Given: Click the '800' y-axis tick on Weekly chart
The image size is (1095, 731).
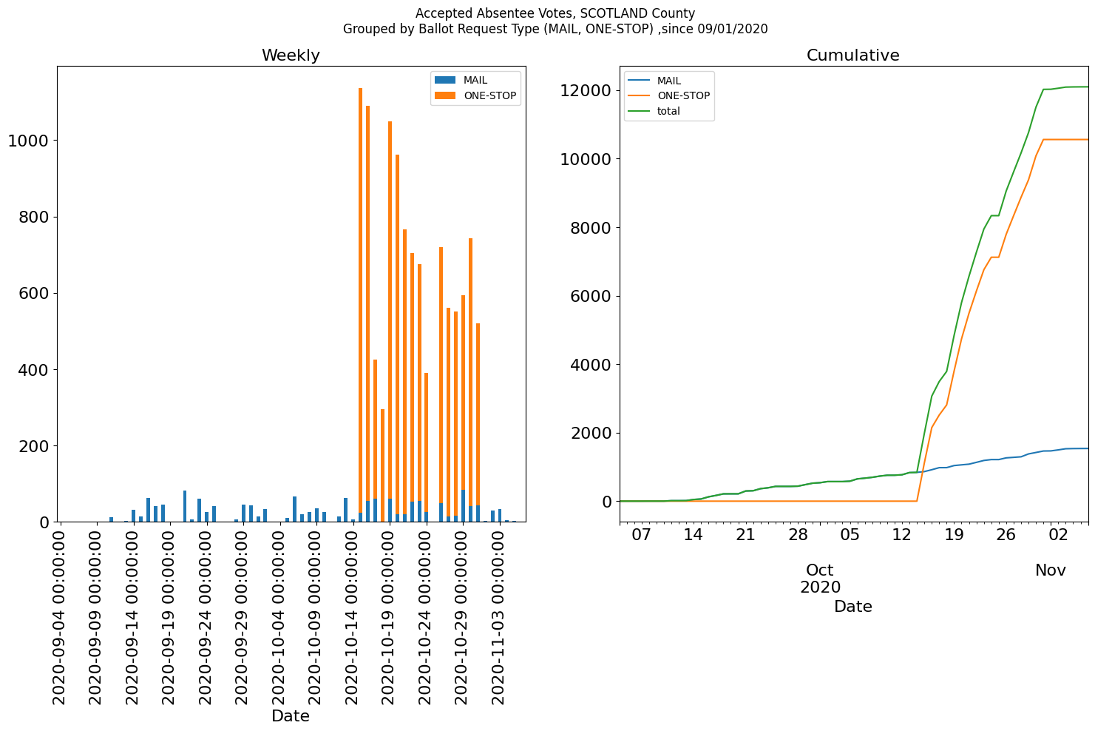Looking at the screenshot, I should (x=33, y=217).
